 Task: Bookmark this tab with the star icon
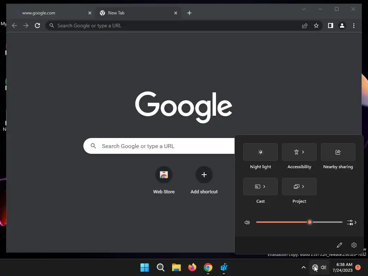click(316, 26)
